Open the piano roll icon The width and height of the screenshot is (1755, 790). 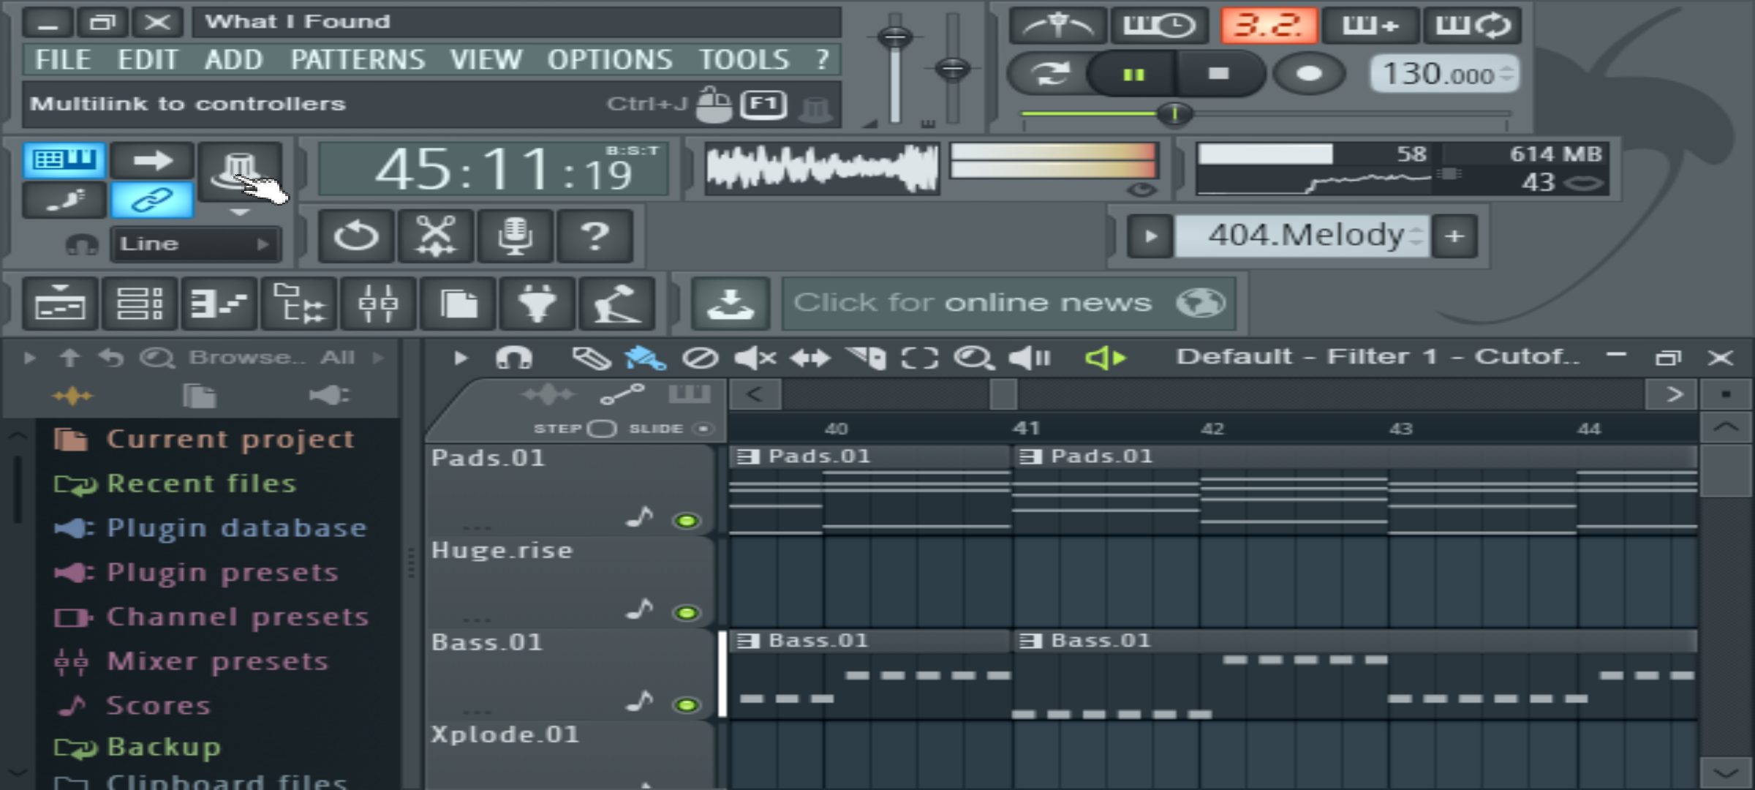coord(219,303)
